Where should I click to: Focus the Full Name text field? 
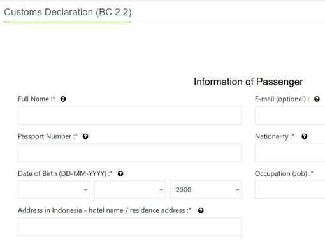[x=130, y=115]
